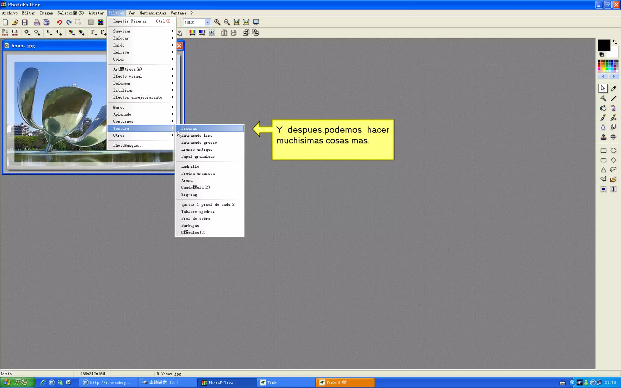
Task: Swap foreground and background colors arrow
Action: (x=615, y=42)
